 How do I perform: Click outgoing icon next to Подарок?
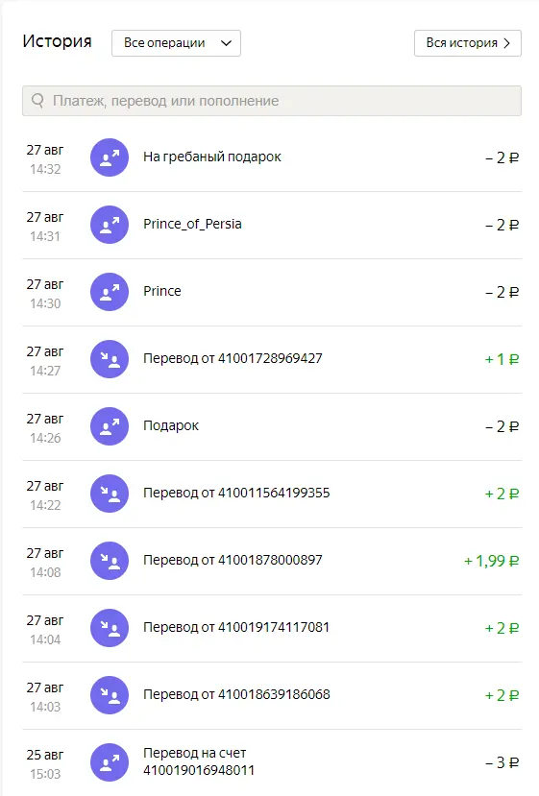tap(110, 426)
